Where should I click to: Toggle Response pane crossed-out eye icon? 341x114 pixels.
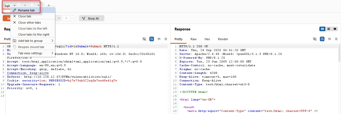point(315,39)
